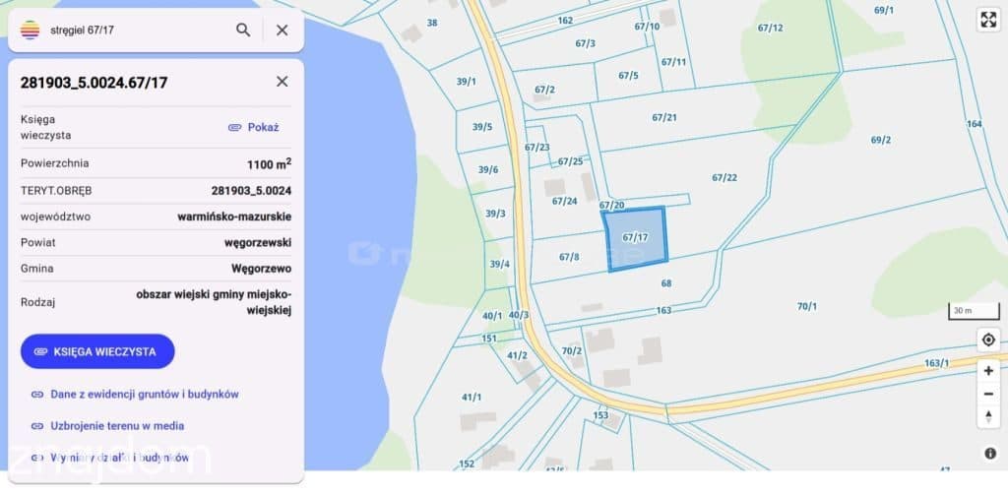Select parcel 151 on the map
The height and width of the screenshot is (495, 1008).
pyautogui.click(x=489, y=339)
